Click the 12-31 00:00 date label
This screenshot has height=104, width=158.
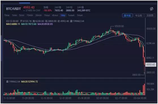[x=65, y=98]
